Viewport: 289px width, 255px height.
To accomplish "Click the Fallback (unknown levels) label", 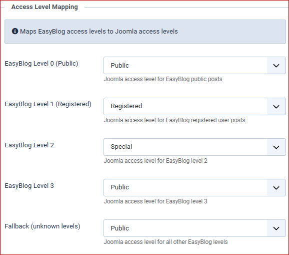I will pos(42,226).
